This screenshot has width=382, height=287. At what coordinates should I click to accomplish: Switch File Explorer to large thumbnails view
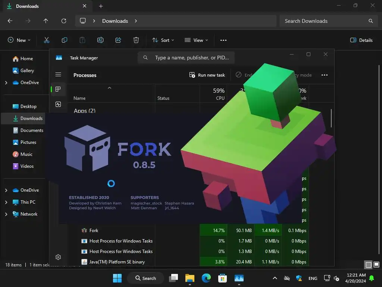pyautogui.click(x=376, y=265)
